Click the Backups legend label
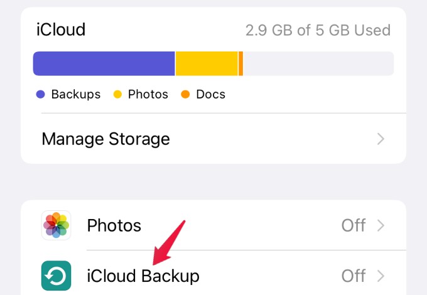Viewport: 427px width, 295px height. (x=76, y=94)
